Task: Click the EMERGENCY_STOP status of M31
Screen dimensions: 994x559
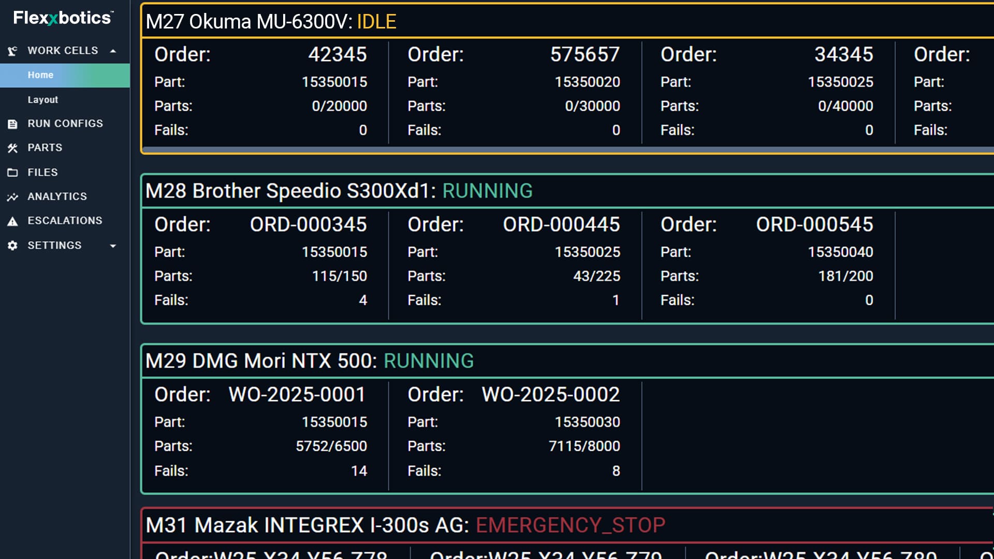Action: pyautogui.click(x=571, y=525)
